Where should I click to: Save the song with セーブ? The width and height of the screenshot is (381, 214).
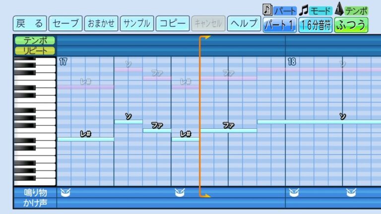[x=66, y=23]
